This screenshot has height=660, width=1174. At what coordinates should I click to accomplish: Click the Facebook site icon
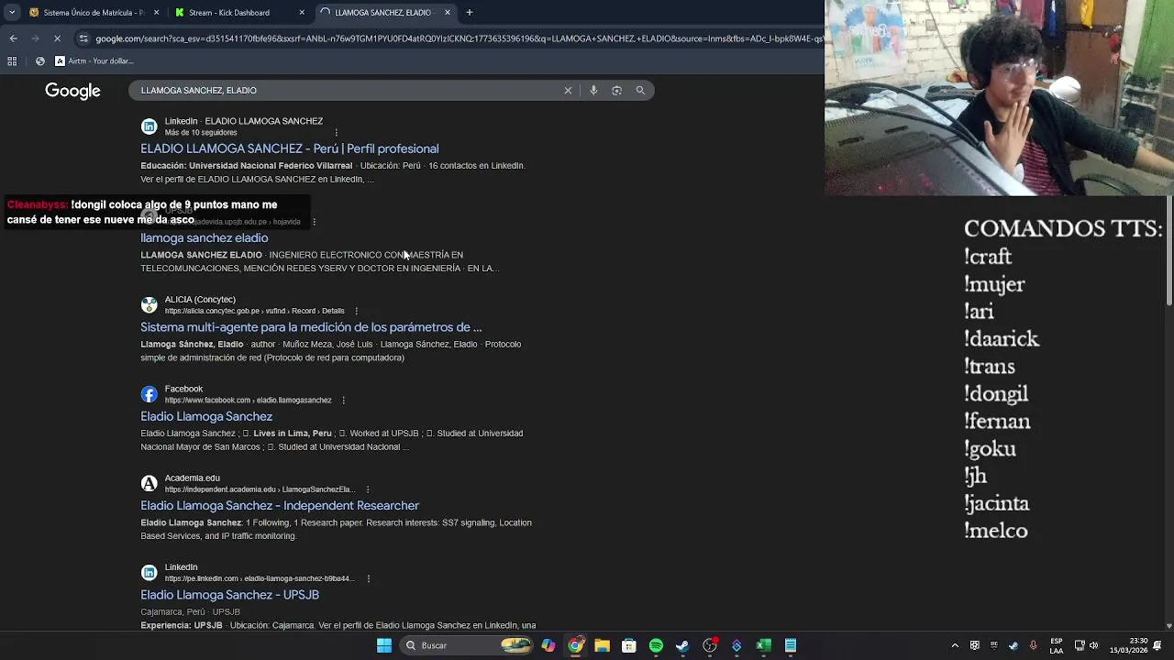(x=149, y=394)
